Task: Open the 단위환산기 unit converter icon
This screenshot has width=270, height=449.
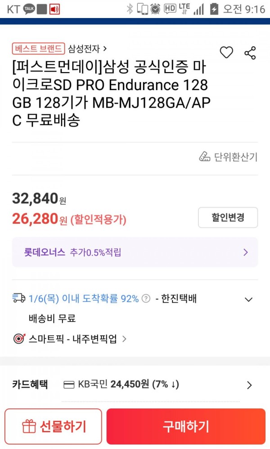Action: 204,157
